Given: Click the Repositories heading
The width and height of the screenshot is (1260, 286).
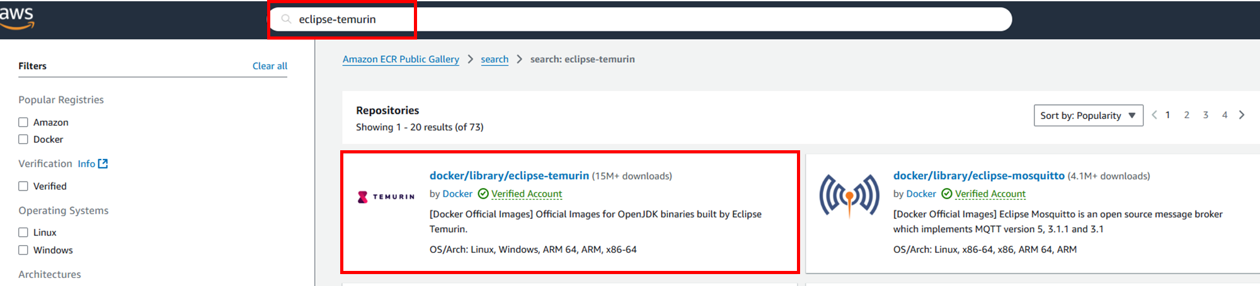Looking at the screenshot, I should click(x=387, y=111).
